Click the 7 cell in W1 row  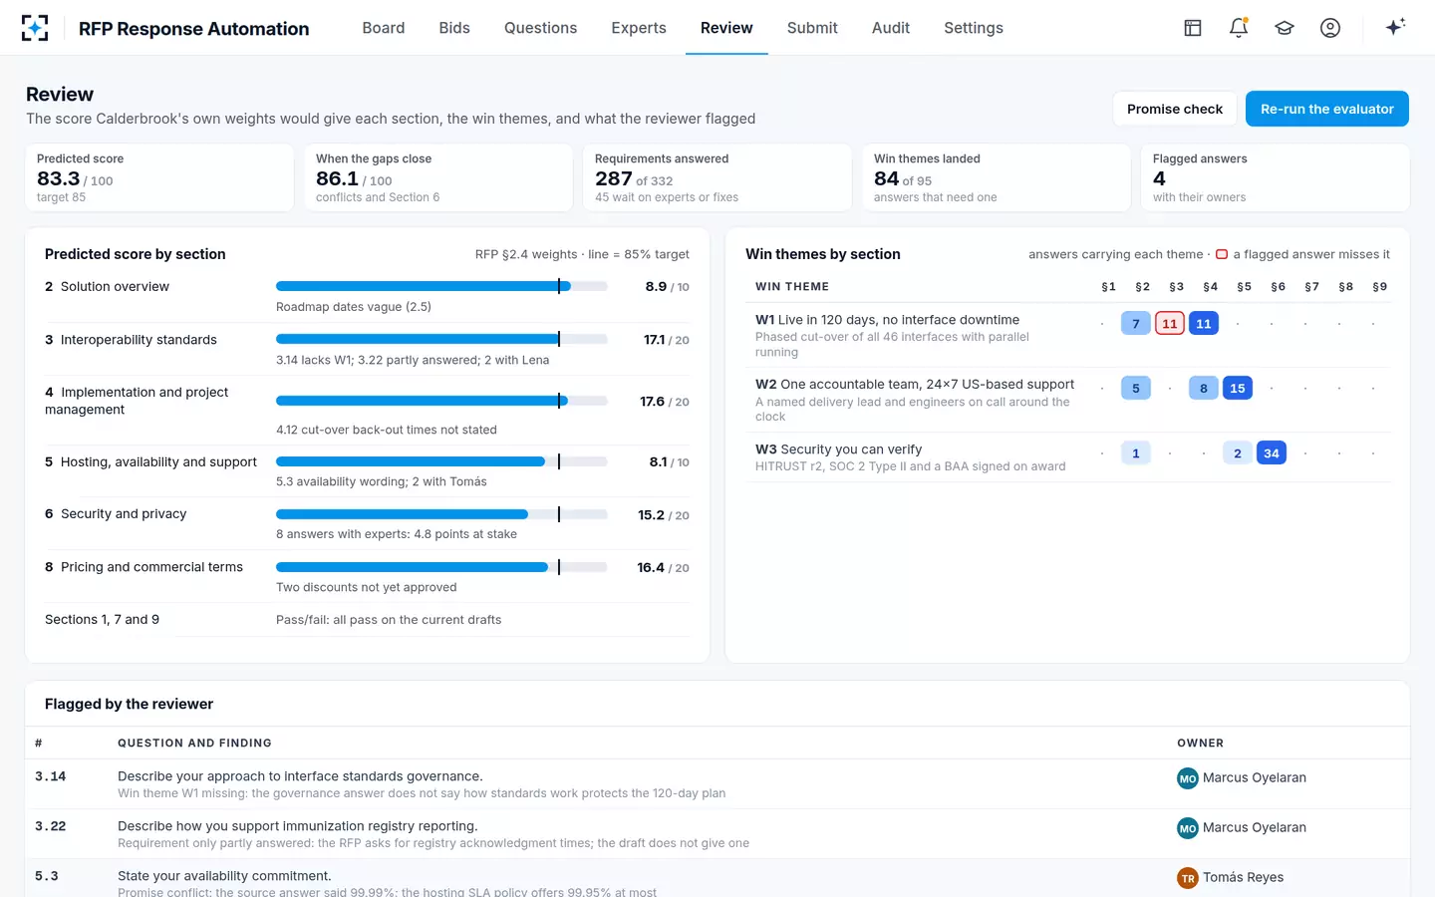(x=1136, y=323)
